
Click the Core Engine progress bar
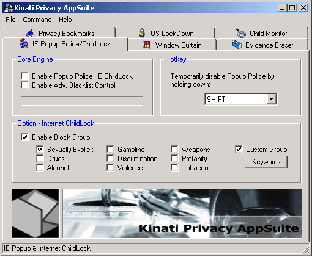point(82,101)
